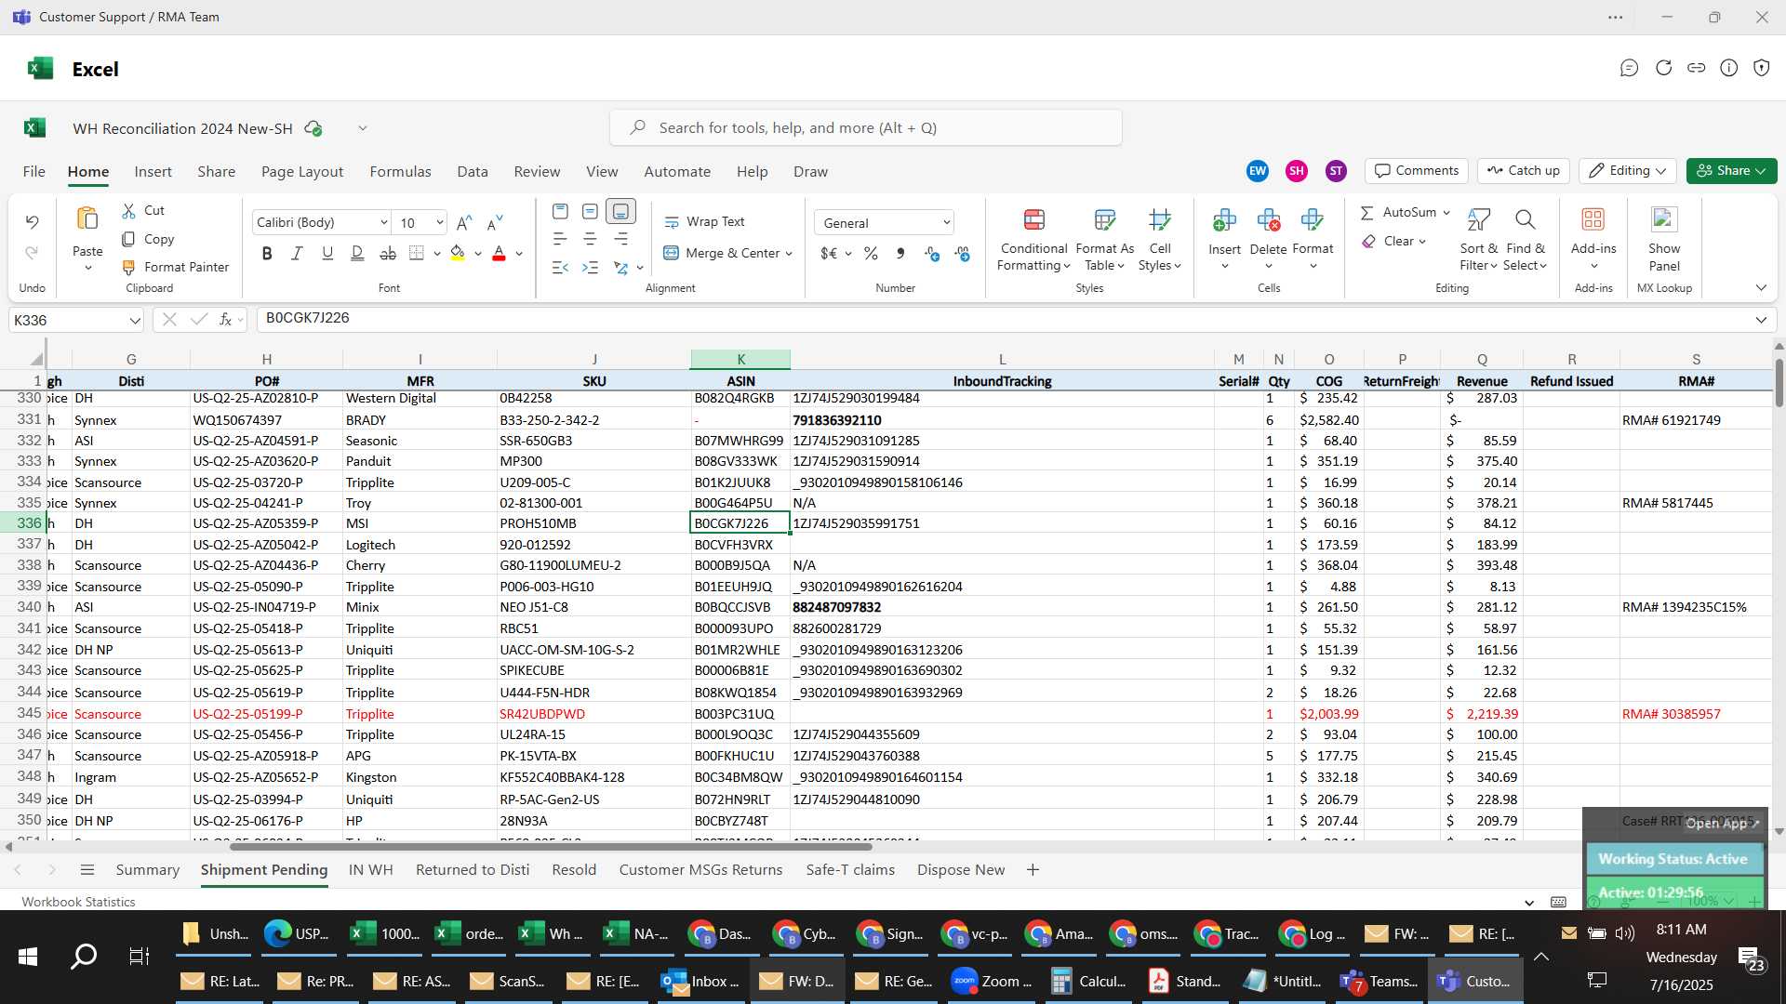
Task: Toggle Bottom Align vertical alignment
Action: click(620, 212)
